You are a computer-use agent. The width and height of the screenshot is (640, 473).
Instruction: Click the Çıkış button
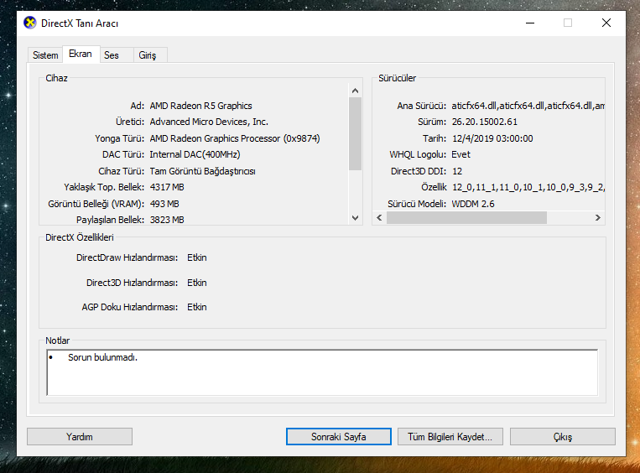pyautogui.click(x=563, y=437)
